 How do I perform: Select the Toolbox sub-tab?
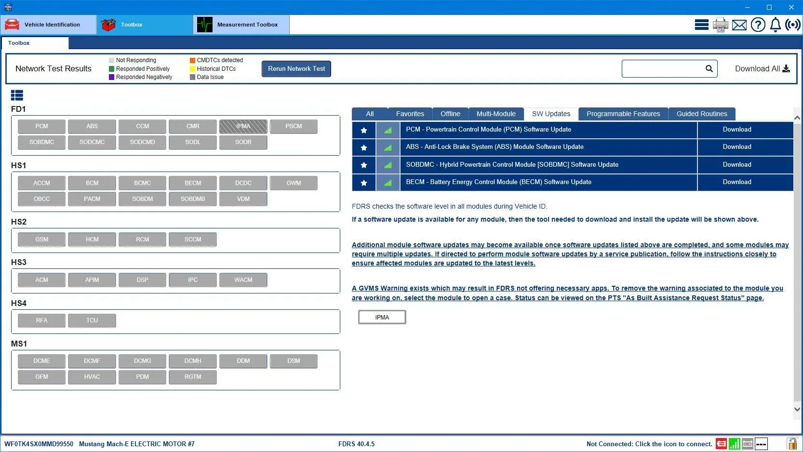tap(35, 43)
